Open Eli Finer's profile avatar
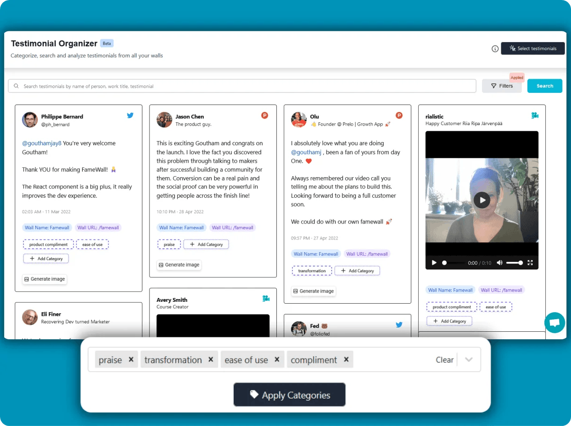Image resolution: width=571 pixels, height=426 pixels. pos(30,318)
